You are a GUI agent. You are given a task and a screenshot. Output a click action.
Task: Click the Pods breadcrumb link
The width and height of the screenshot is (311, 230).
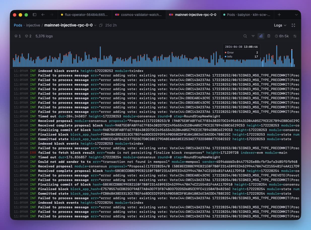[18, 25]
